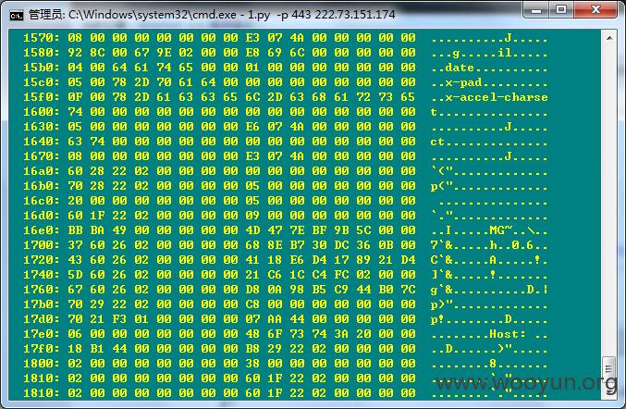626x409 pixels.
Task: Click the offset '17b0:'
Action: [41, 304]
